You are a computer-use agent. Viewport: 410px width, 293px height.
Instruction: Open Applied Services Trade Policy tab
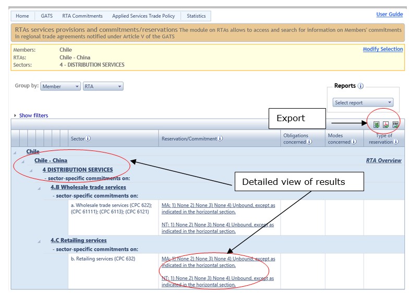click(x=143, y=16)
